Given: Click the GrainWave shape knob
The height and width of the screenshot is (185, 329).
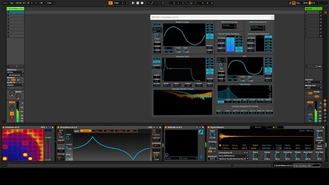Looking at the screenshot, I should tap(68, 138).
